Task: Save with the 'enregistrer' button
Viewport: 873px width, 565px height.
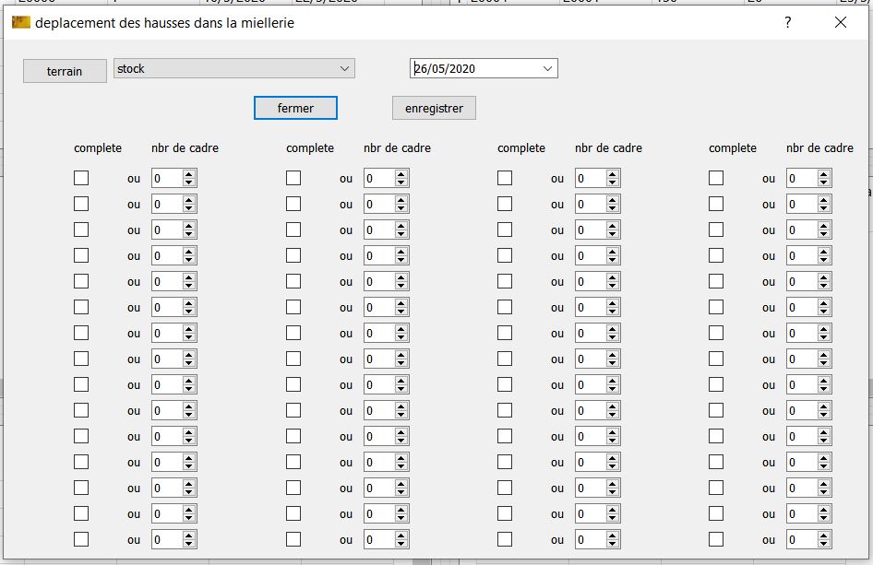Action: 434,108
